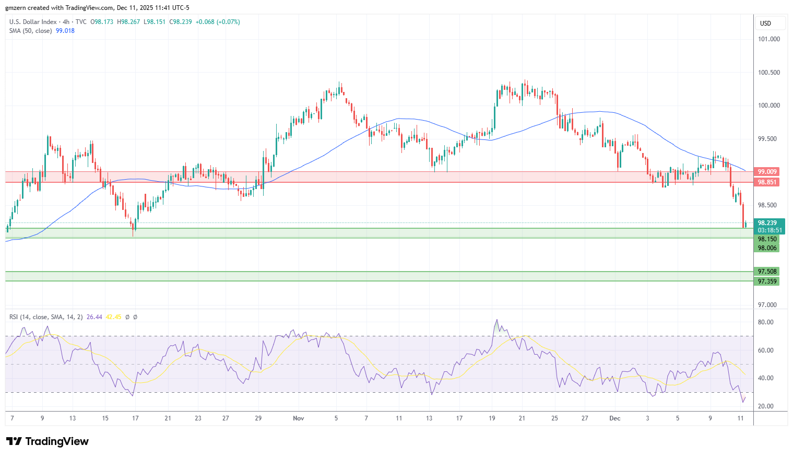Click the 23 date label on the time axis
The image size is (793, 457).
(198, 418)
